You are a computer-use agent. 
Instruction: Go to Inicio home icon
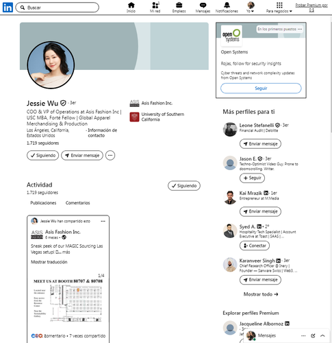click(131, 8)
